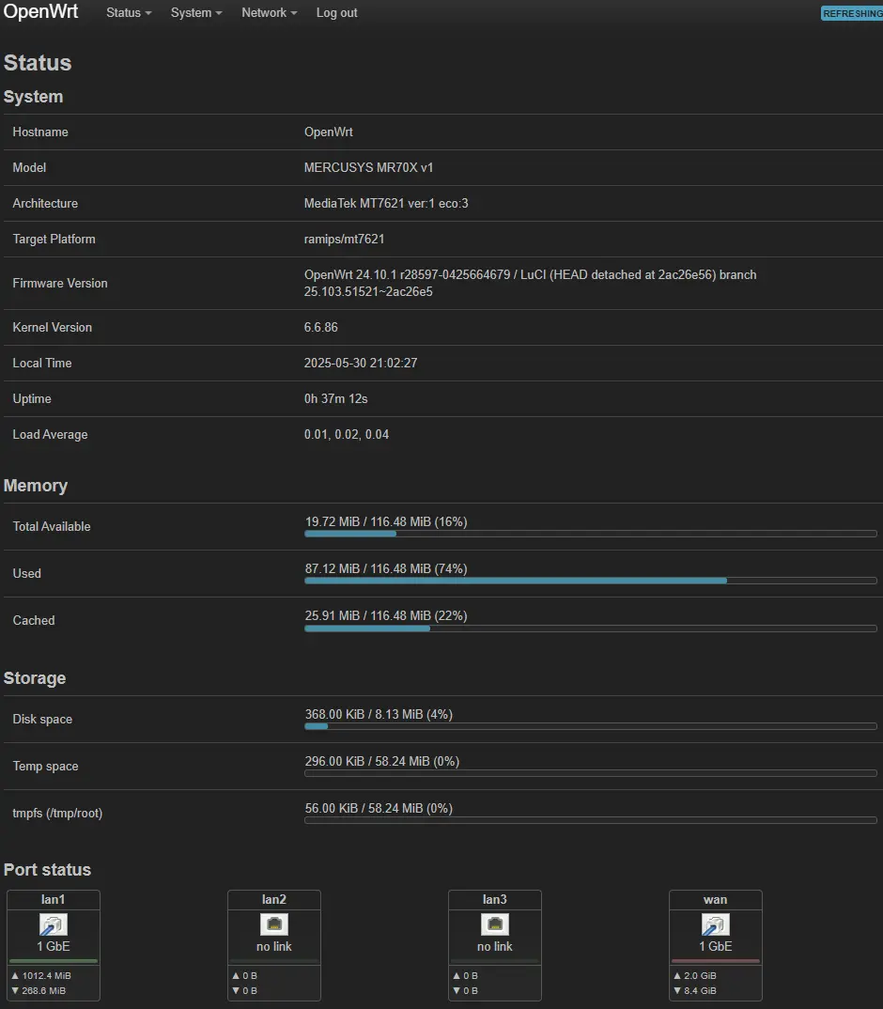
Task: Click the Hostname value OpenWrt
Action: pyautogui.click(x=328, y=132)
